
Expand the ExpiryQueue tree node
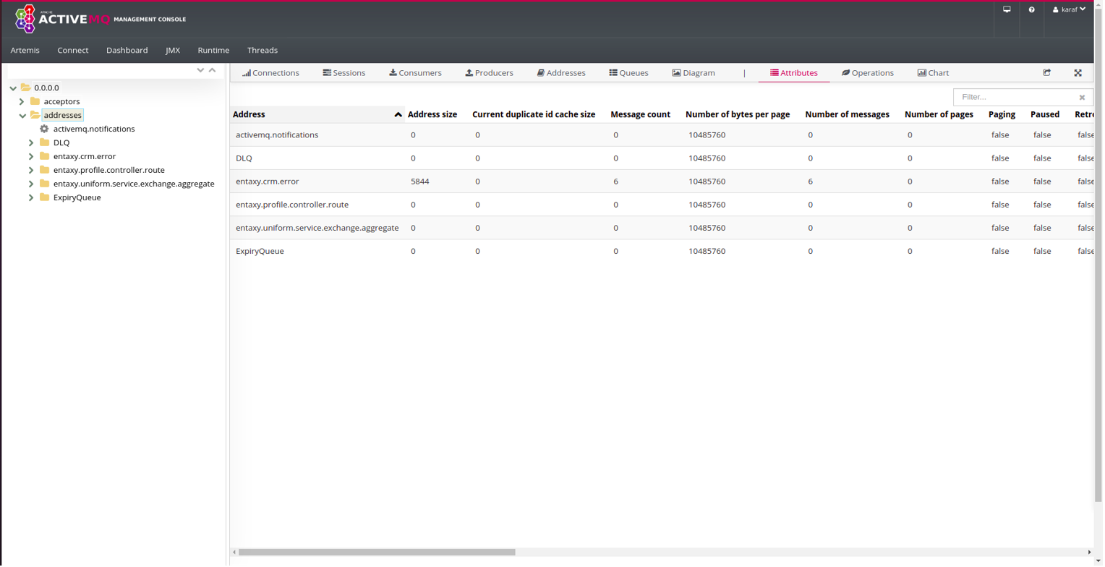[31, 198]
